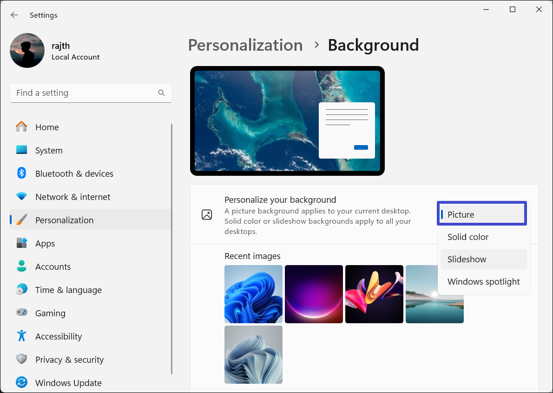
Task: Click the rajth user profile picture
Action: click(x=27, y=50)
